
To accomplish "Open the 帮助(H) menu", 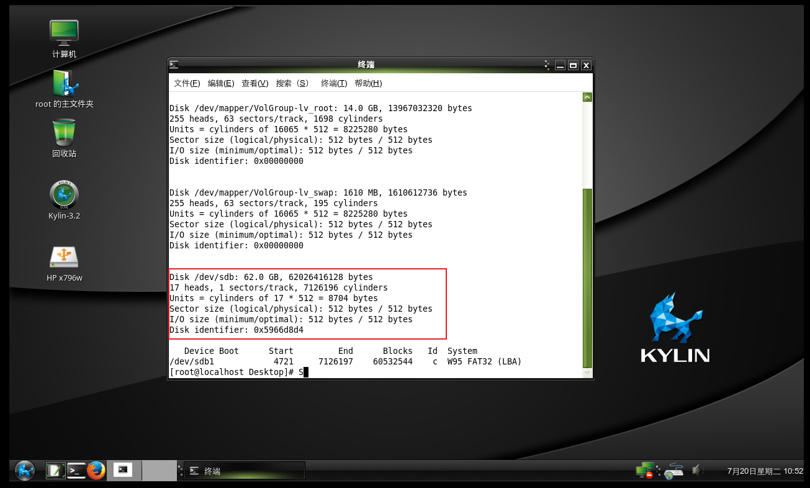I will pyautogui.click(x=368, y=83).
